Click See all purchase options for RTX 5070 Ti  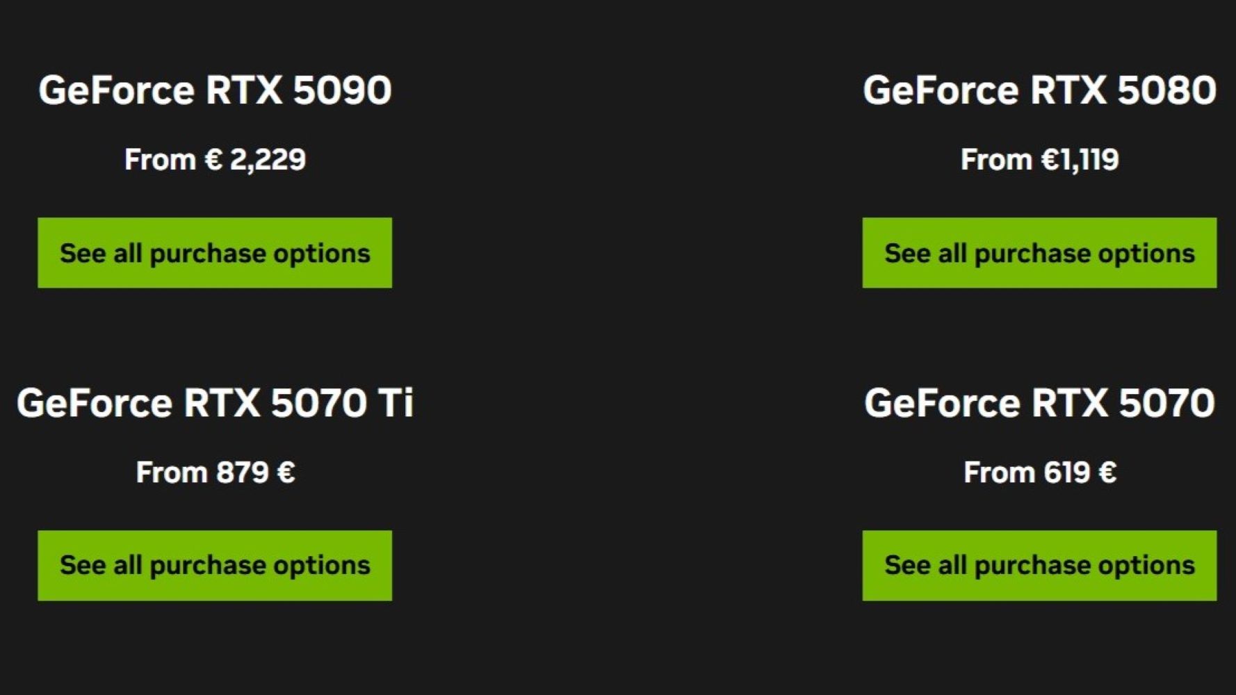tap(215, 564)
